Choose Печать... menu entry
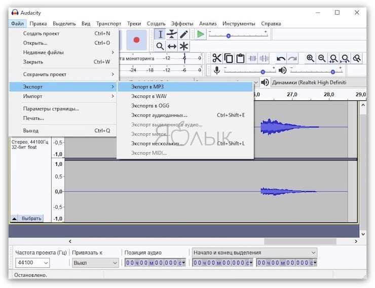Image resolution: width=375 pixels, height=288 pixels. (x=64, y=118)
